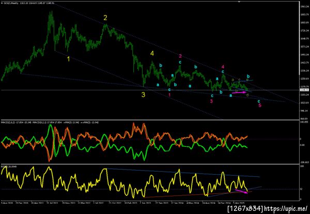
Task: Select the RSI indicator value label
Action: 9,166
